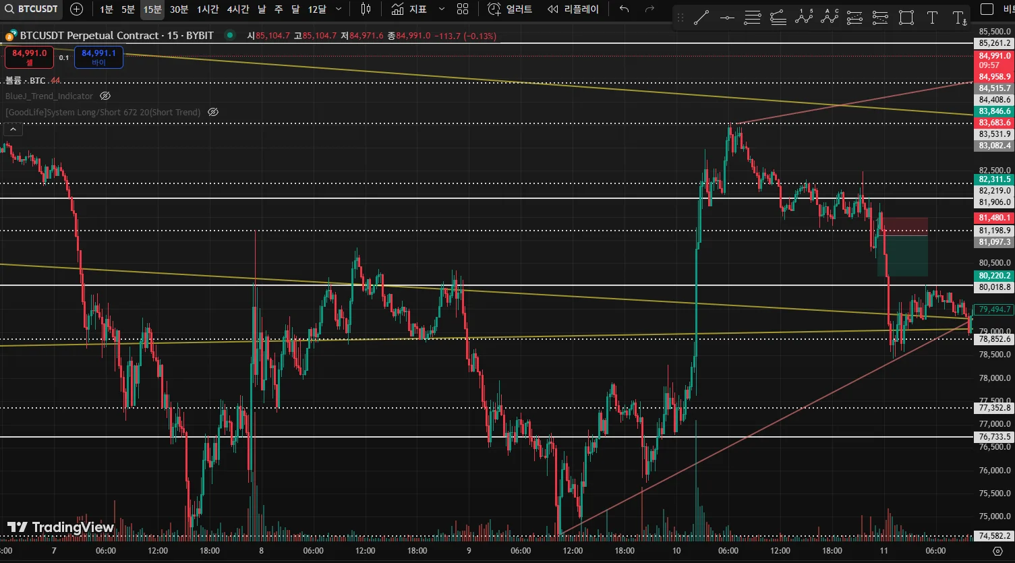Viewport: 1015px width, 563px height.
Task: Toggle the square layout checkbox at top right
Action: point(987,9)
